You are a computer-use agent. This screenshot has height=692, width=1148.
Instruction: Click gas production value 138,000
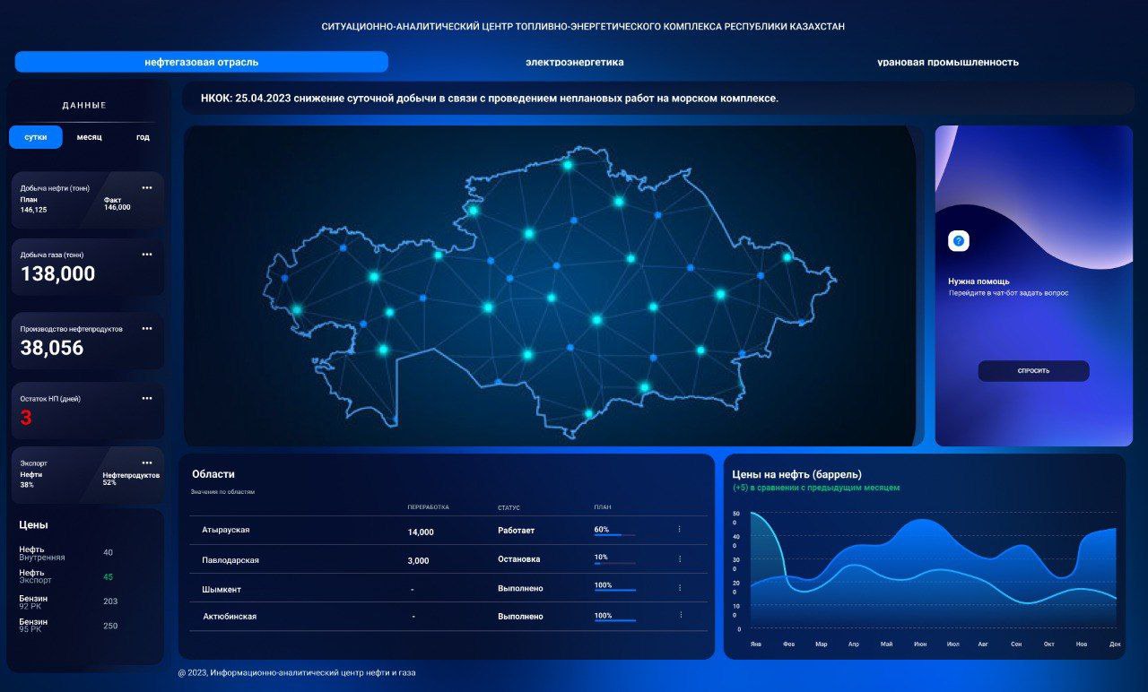tap(57, 274)
